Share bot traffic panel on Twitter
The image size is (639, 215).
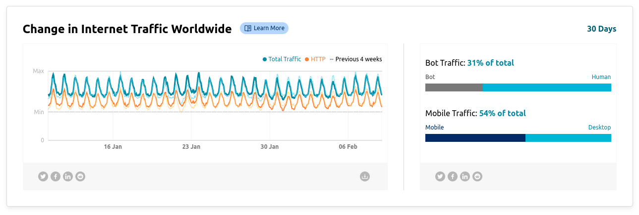[x=440, y=176]
